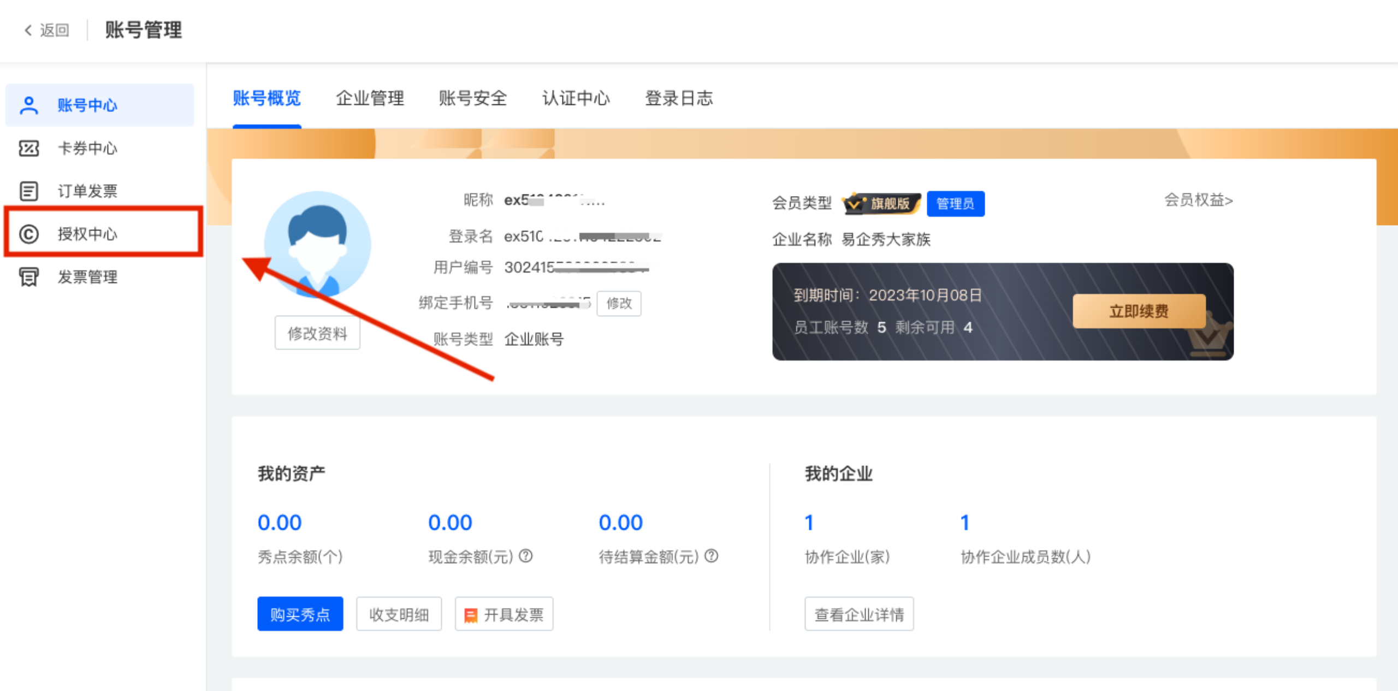Click help icon beside 待结算金额(元)
Viewport: 1398px width, 691px height.
coord(711,556)
